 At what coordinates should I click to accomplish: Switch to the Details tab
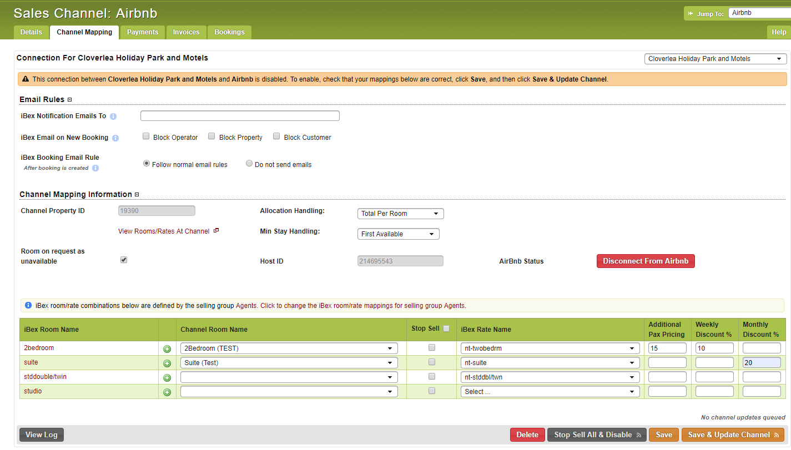tap(31, 32)
